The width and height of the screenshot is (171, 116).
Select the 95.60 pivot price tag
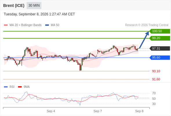tap(159, 57)
